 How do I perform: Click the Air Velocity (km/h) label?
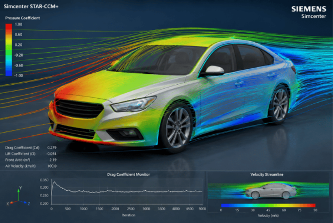(21, 166)
